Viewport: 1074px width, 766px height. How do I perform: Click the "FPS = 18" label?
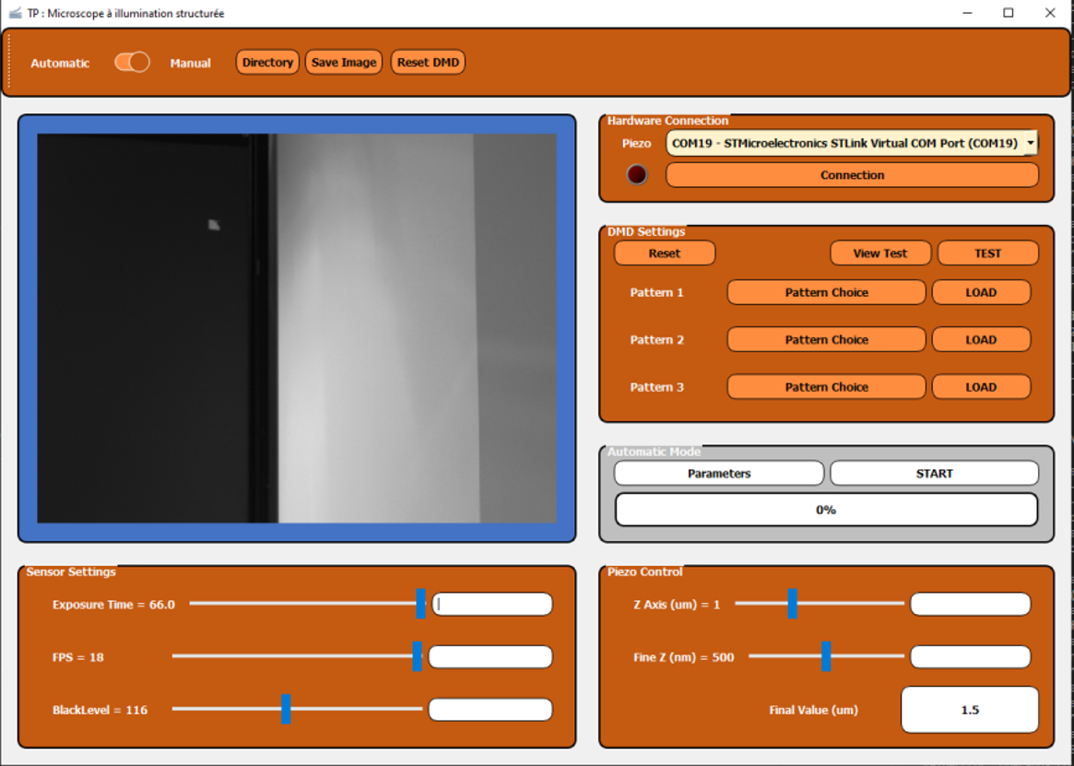(78, 657)
